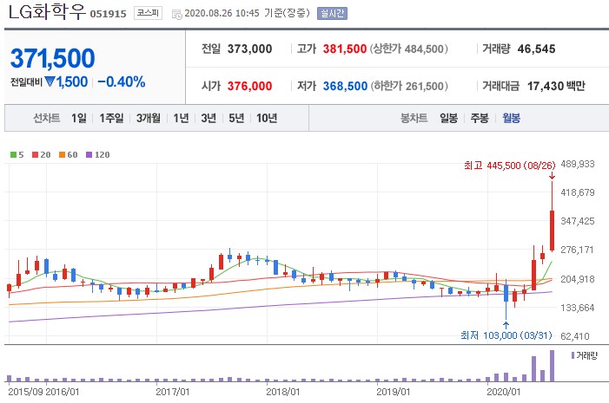Viewport: 609px width, 403px height.
Task: Select the 1년 line chart period
Action: [x=181, y=118]
